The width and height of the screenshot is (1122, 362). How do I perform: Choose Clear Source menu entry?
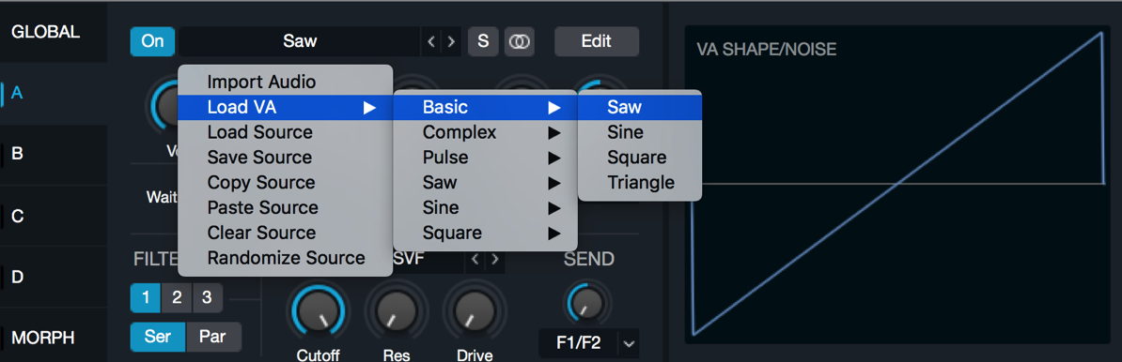pos(285,233)
